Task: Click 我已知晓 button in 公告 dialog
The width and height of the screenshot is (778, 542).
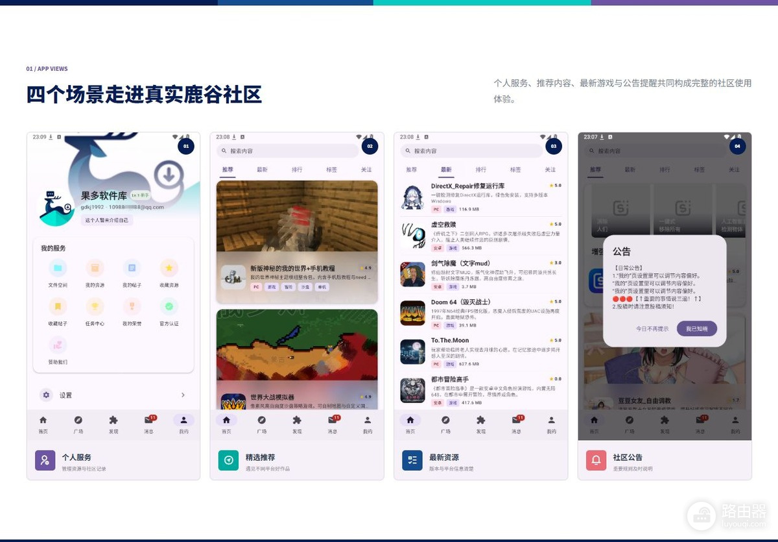Action: point(697,328)
